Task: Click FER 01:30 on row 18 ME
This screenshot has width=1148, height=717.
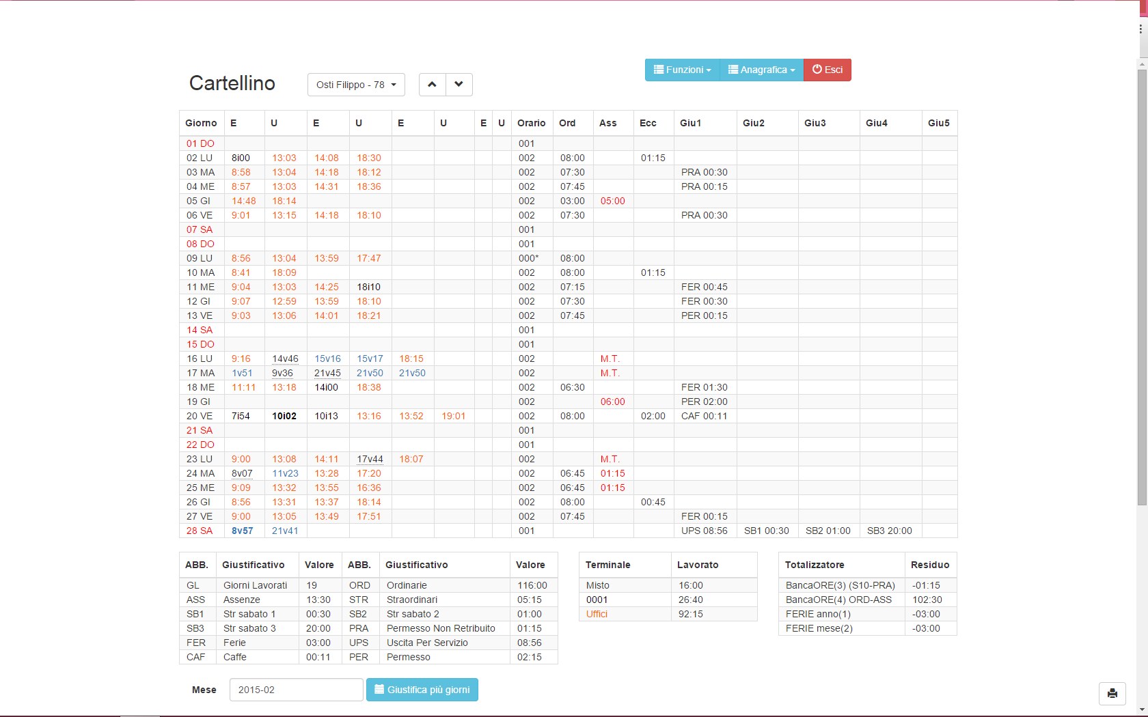Action: point(705,387)
